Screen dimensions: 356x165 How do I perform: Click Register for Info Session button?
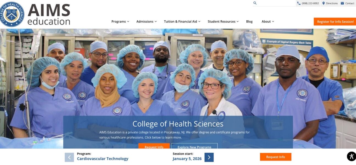tap(335, 21)
